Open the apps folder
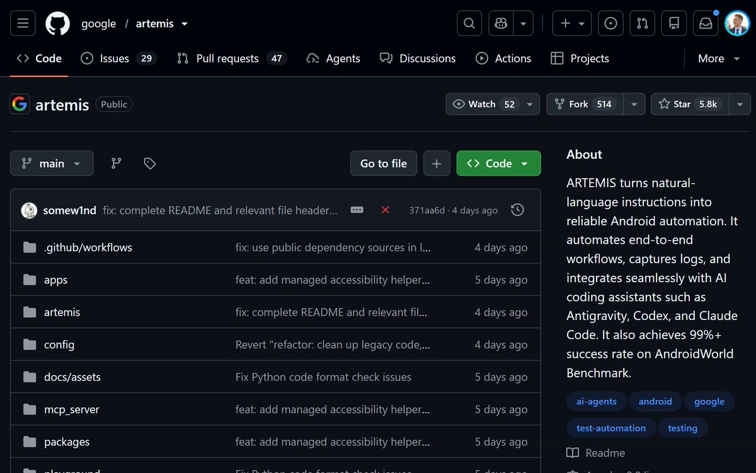The image size is (756, 473). point(55,280)
